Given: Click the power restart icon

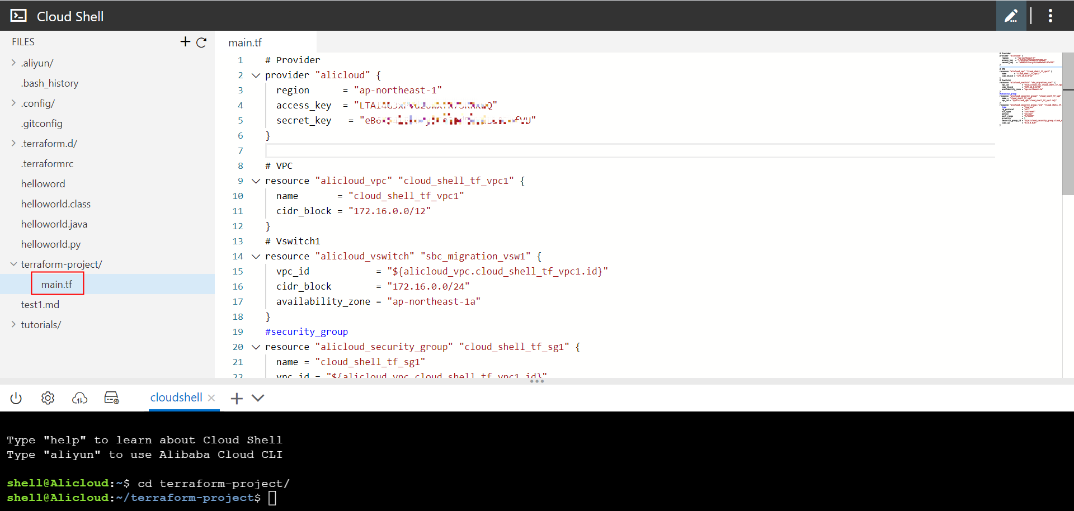Looking at the screenshot, I should (16, 398).
